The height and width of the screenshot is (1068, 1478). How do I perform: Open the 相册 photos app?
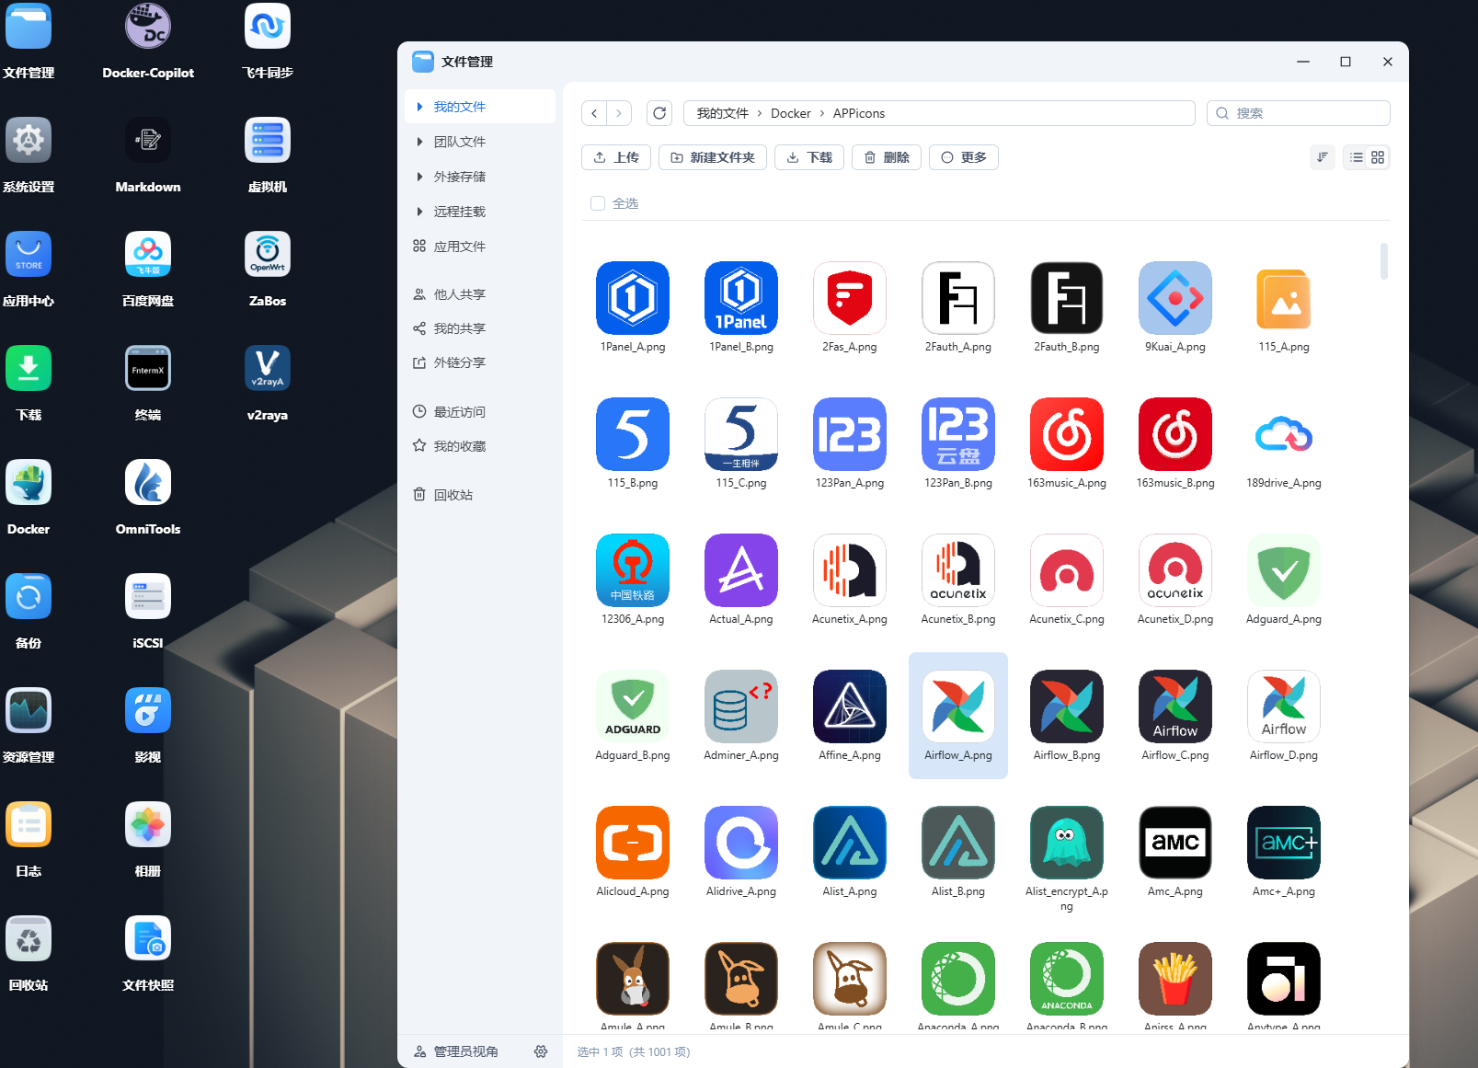coord(148,825)
